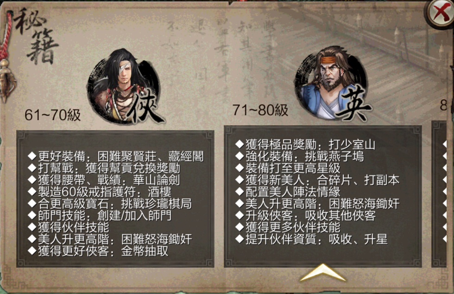The height and width of the screenshot is (294, 454).
Task: Select the 英 headband hero portrait
Action: tap(333, 83)
